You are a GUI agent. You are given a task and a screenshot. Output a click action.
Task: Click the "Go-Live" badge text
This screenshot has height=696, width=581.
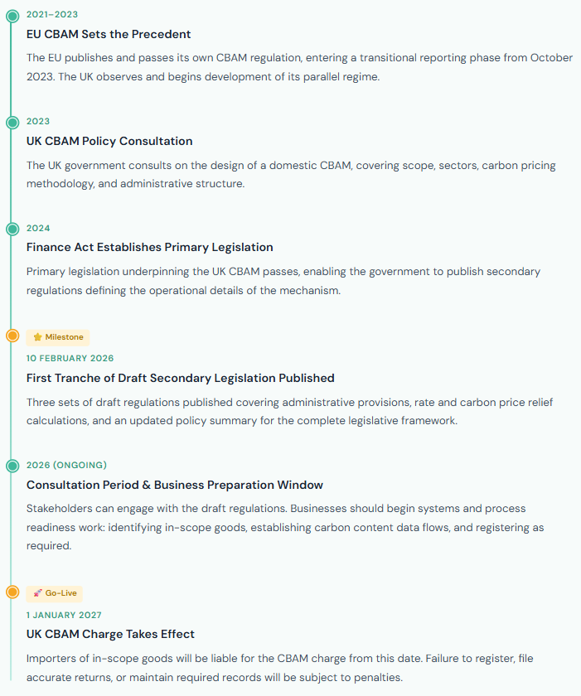click(61, 593)
